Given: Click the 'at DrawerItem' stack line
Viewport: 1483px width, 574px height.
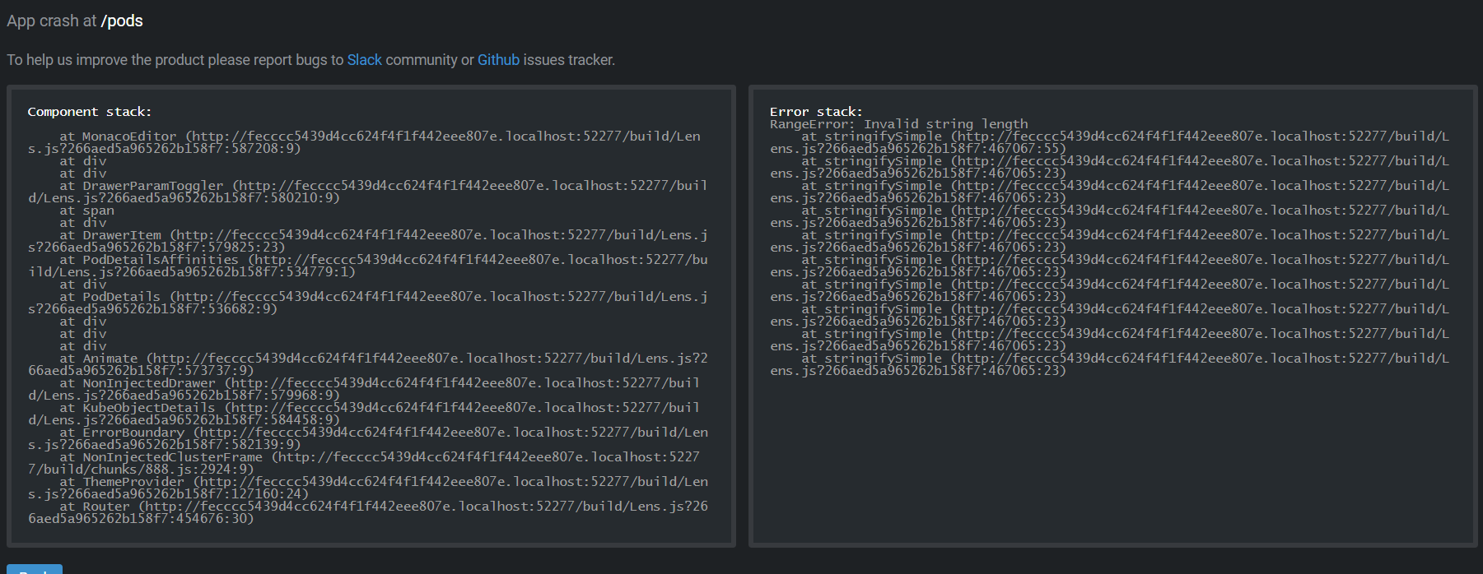Looking at the screenshot, I should coord(367,241).
